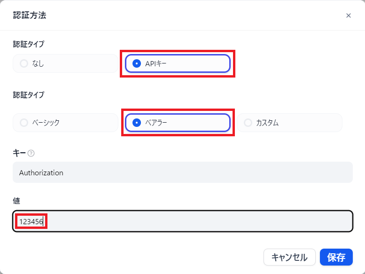
Task: Click the empty radio circle beside なし
Action: 24,63
